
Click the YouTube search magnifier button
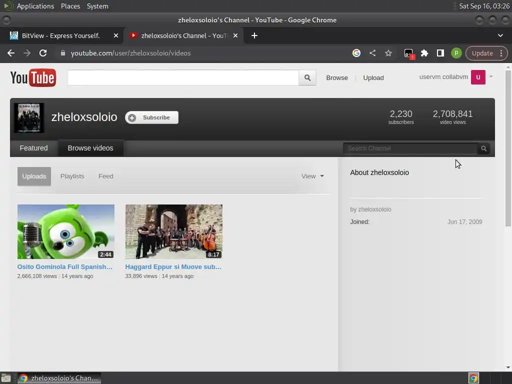(x=307, y=77)
